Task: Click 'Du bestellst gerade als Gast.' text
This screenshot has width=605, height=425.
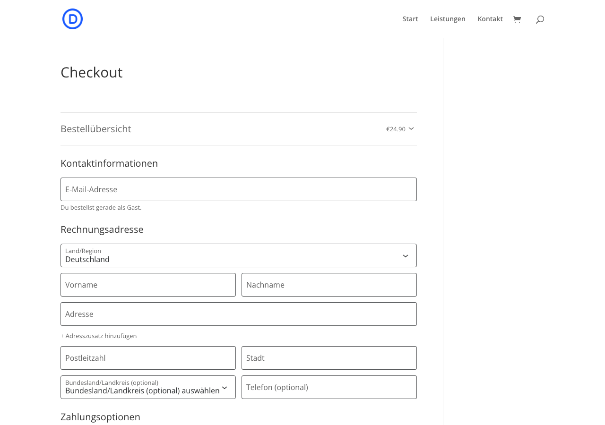Action: point(101,207)
